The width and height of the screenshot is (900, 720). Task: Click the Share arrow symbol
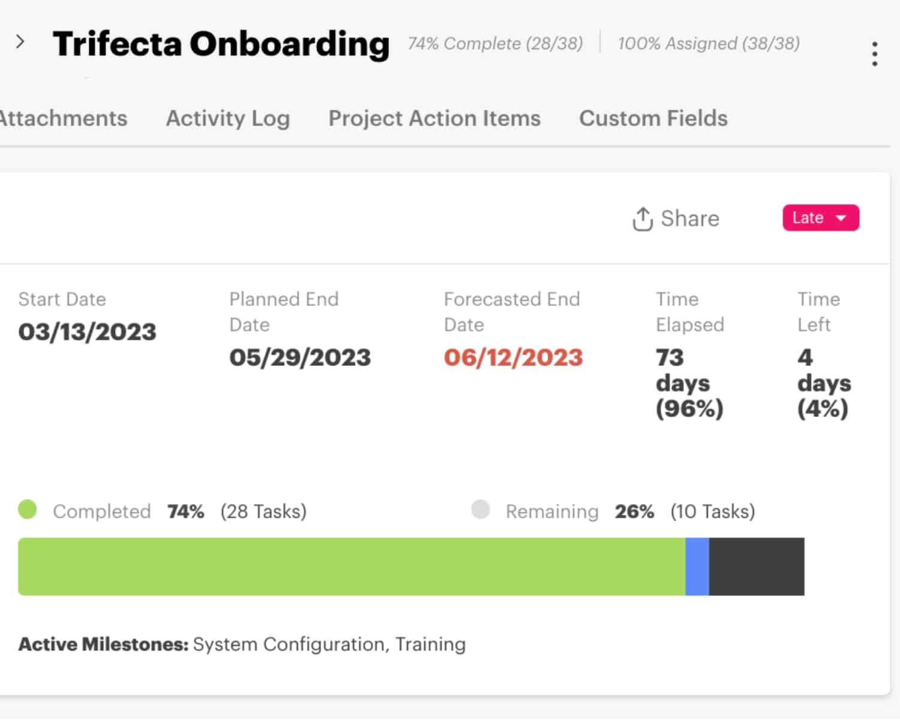(x=642, y=218)
